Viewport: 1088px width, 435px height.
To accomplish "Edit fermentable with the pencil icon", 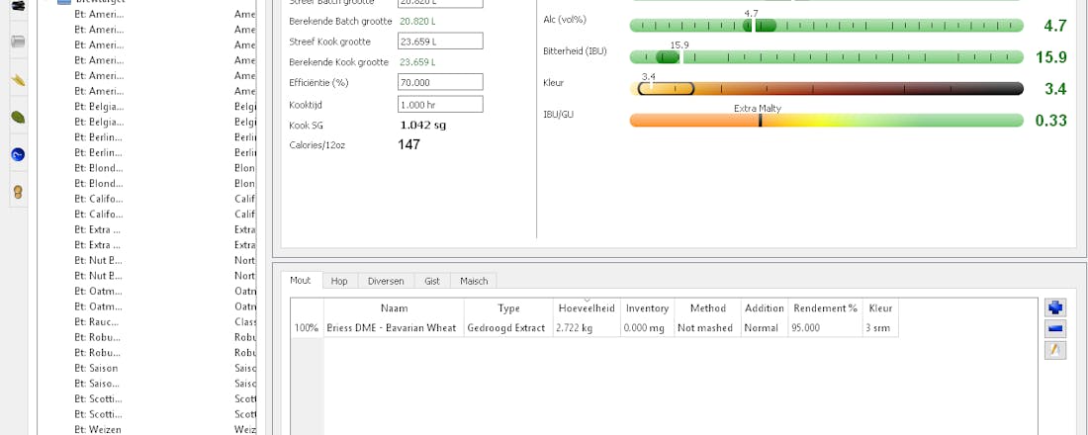I will [x=1054, y=350].
